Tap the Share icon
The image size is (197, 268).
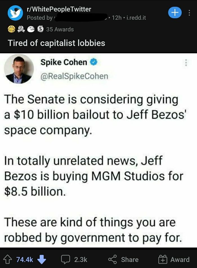(113, 259)
